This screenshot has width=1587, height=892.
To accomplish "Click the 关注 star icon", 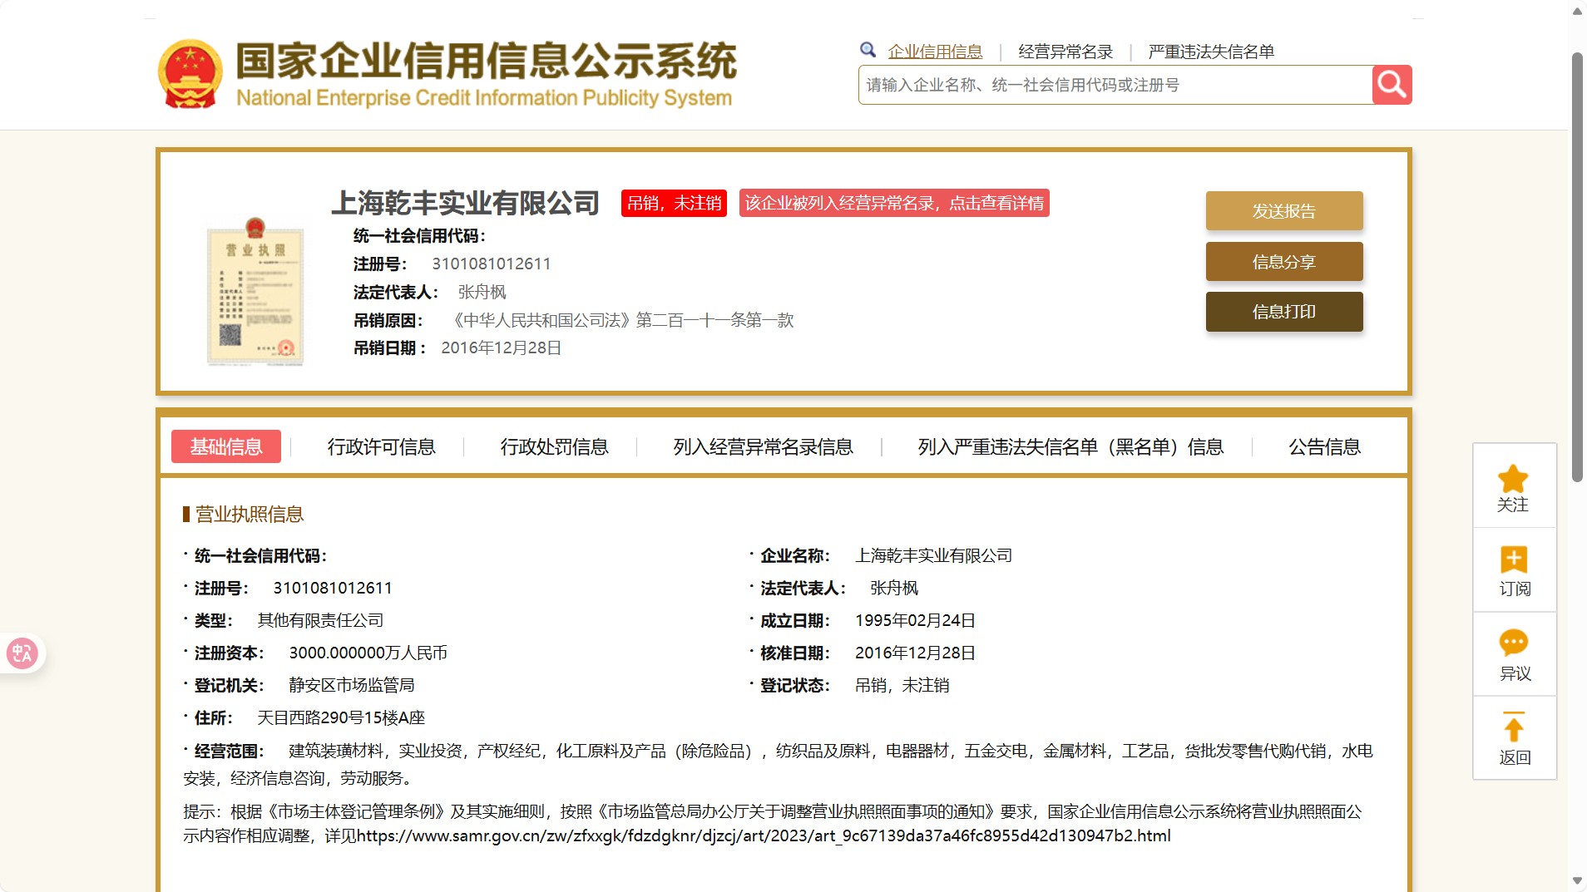I will 1513,480.
